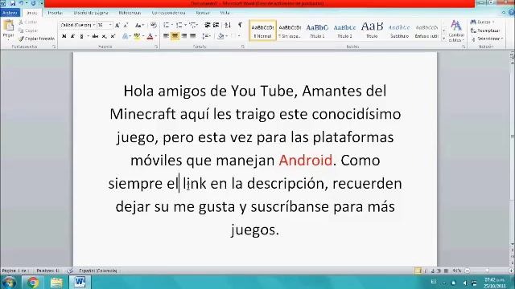Toggle bold (N) formatting
The image size is (515, 289).
tap(64, 36)
